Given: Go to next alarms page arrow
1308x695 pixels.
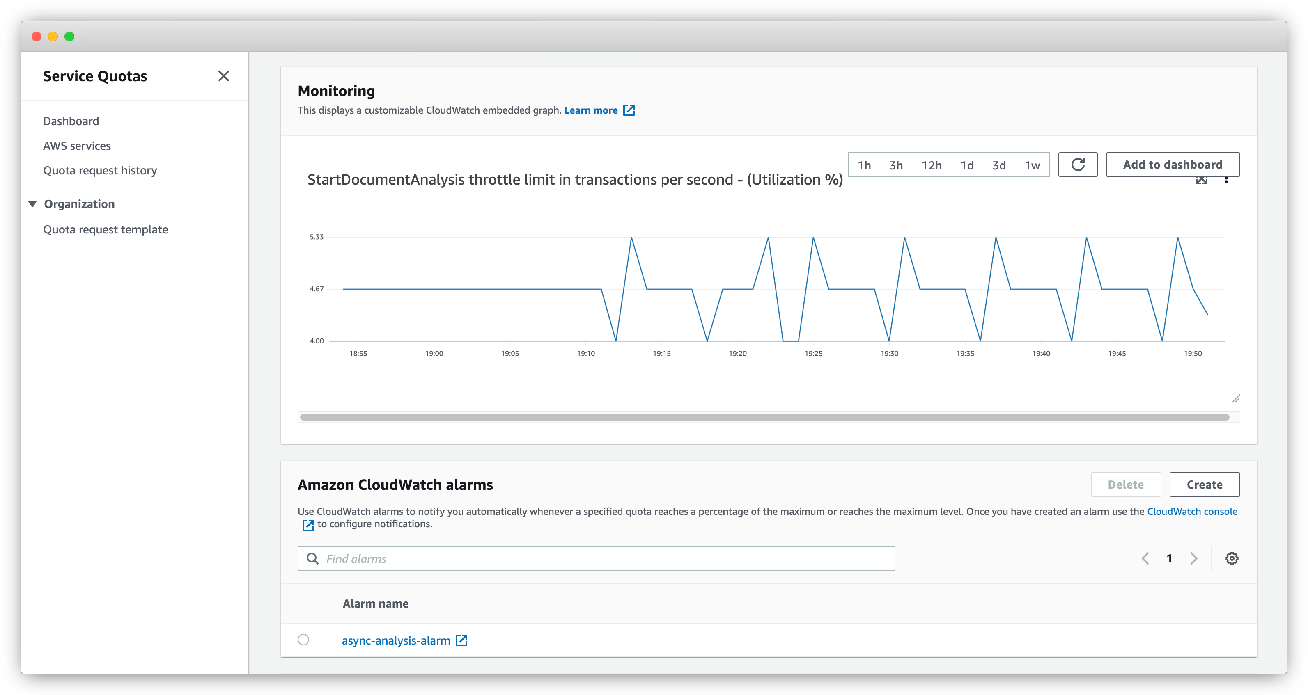Looking at the screenshot, I should point(1194,558).
